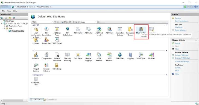Browse *:443 (https) link
The height and width of the screenshot is (105, 199).
pyautogui.click(x=183, y=58)
